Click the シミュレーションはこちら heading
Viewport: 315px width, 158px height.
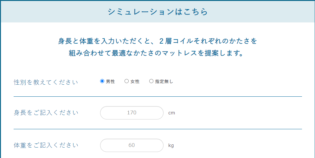coord(157,12)
